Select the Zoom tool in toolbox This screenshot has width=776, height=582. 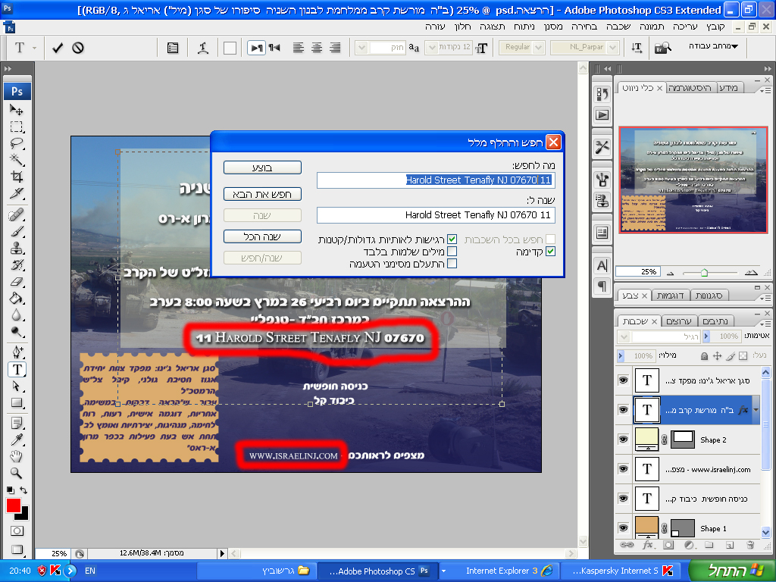coord(17,473)
